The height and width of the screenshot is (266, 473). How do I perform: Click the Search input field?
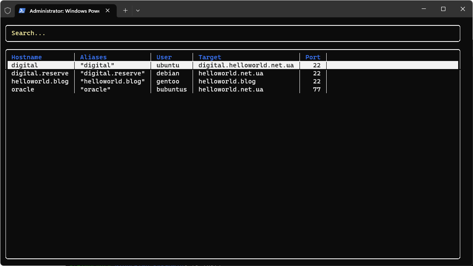[232, 33]
